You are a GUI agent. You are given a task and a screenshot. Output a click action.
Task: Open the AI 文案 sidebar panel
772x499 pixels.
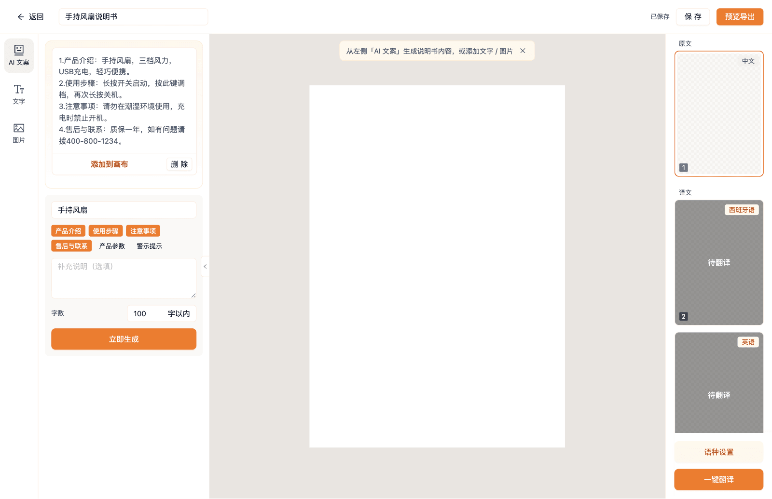pos(19,55)
